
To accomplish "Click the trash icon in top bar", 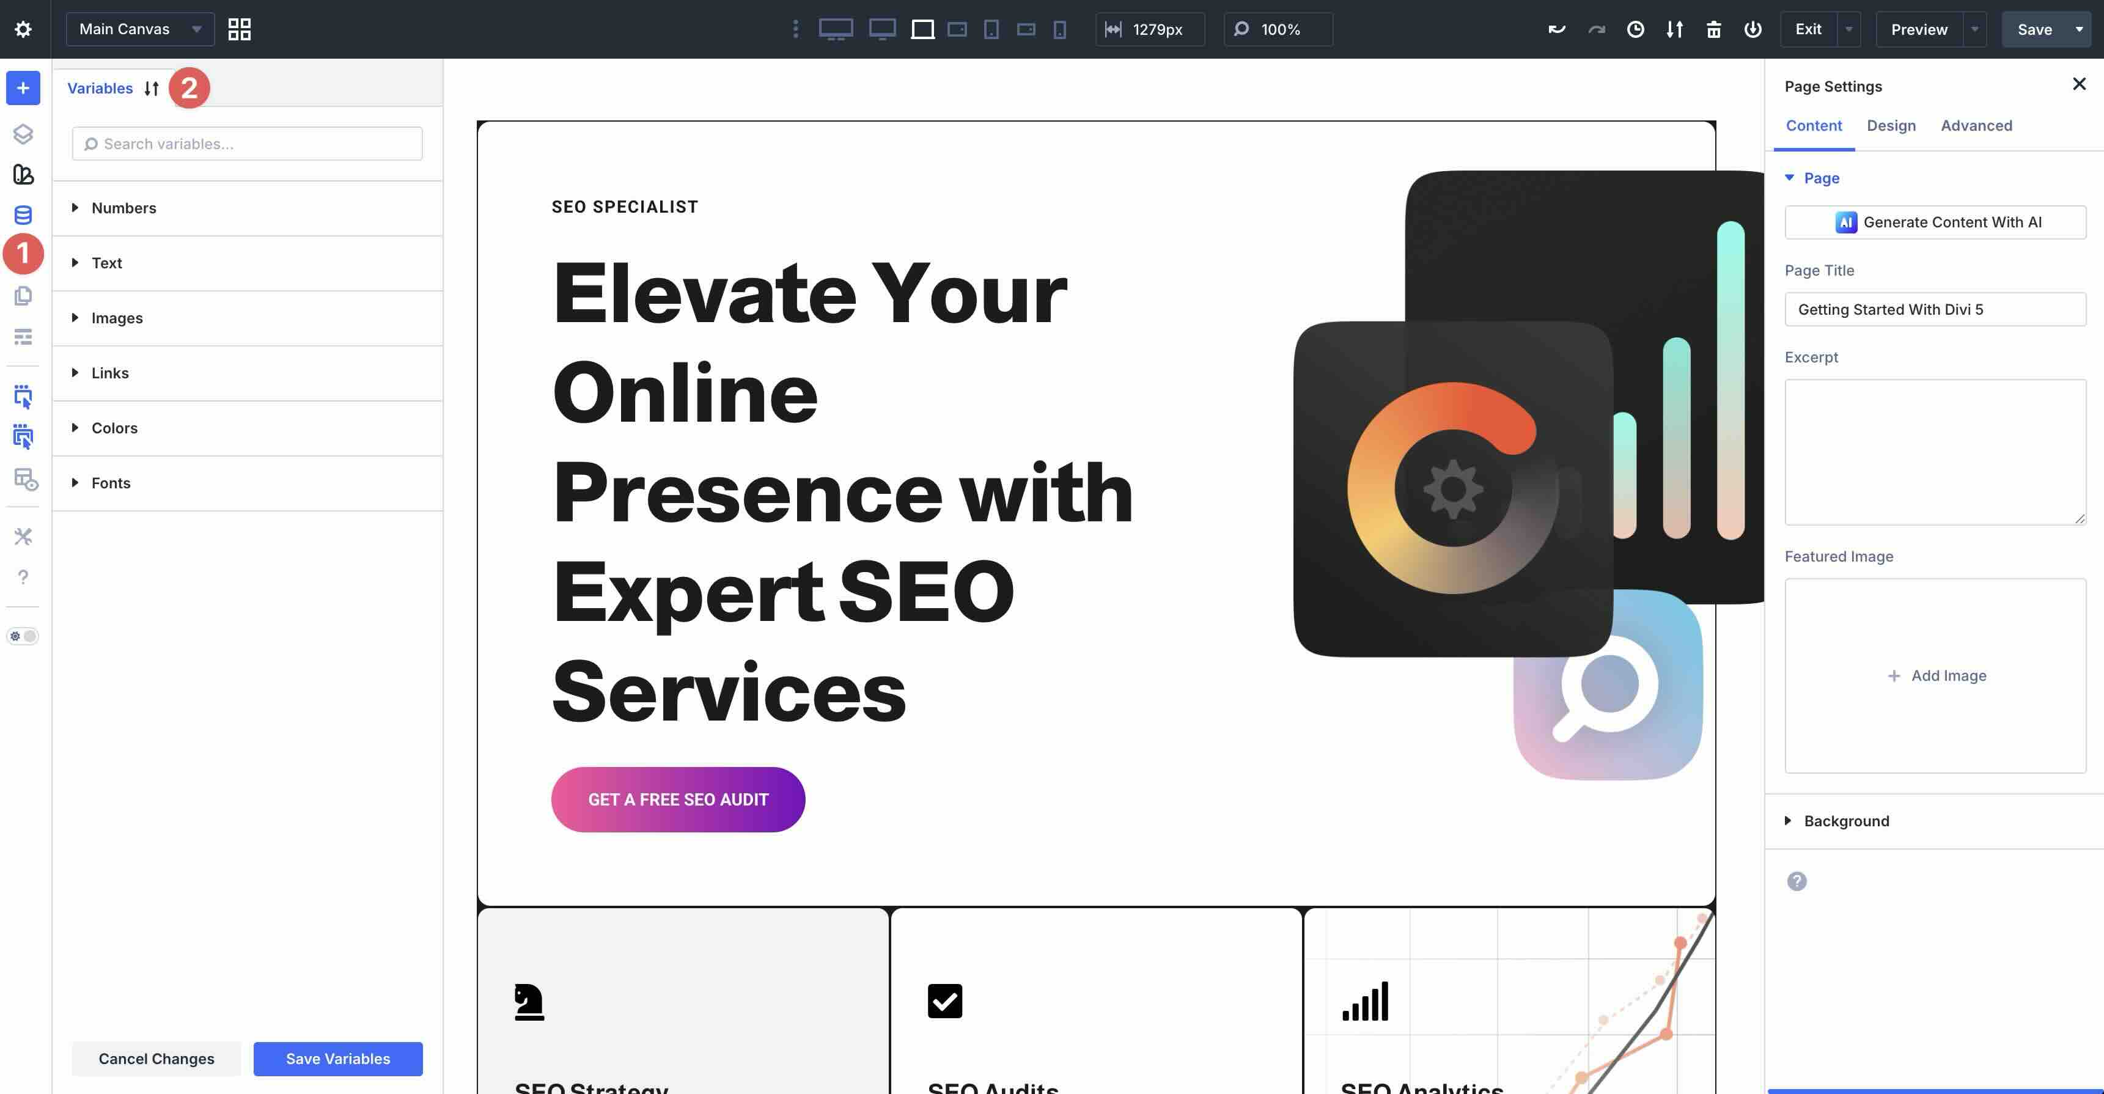I will (1713, 29).
